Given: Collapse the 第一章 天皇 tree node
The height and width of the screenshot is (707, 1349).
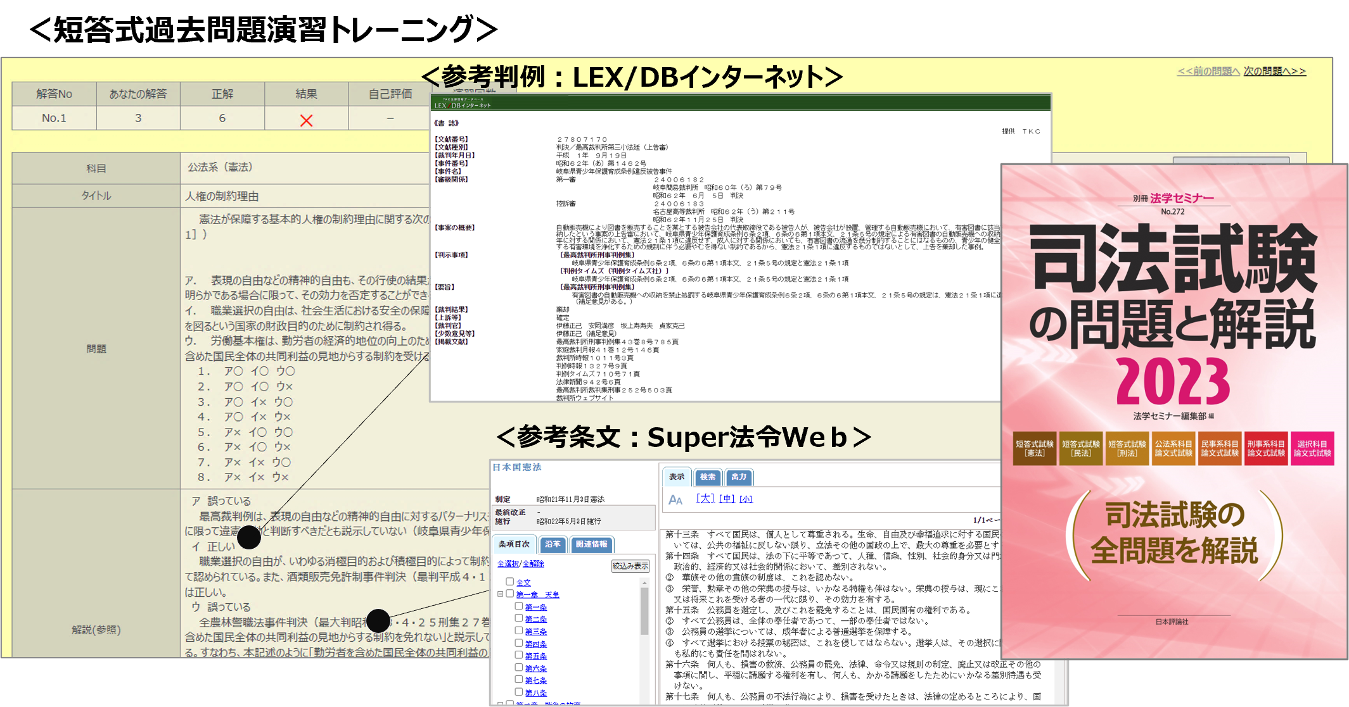Looking at the screenshot, I should point(500,594).
